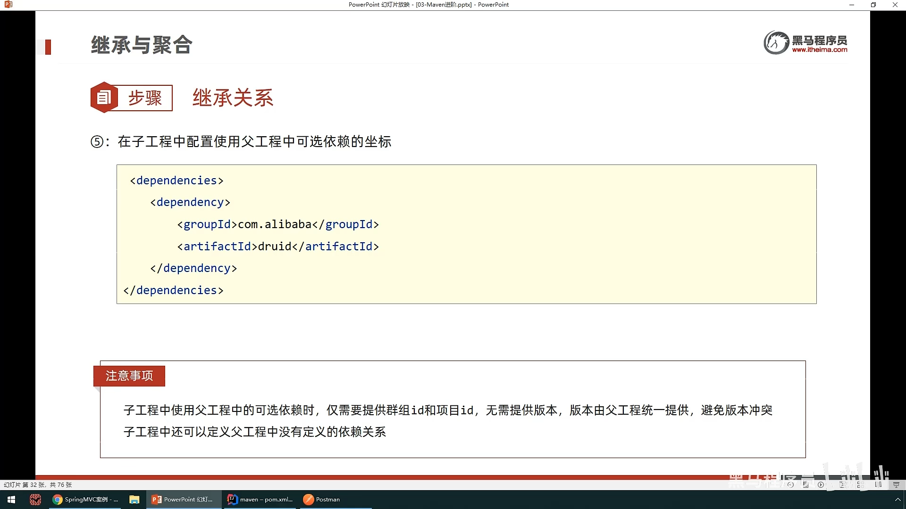
Task: Open File Explorer from taskbar
Action: point(134,500)
